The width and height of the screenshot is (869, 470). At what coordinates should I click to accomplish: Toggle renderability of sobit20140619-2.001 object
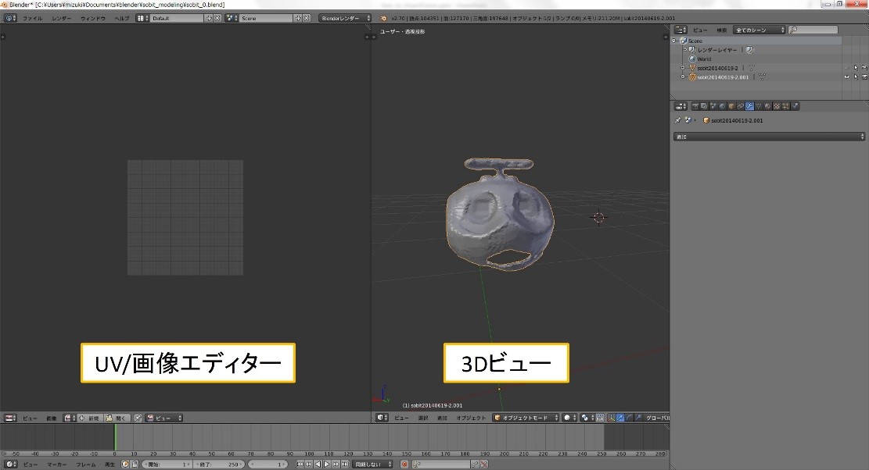click(x=864, y=77)
